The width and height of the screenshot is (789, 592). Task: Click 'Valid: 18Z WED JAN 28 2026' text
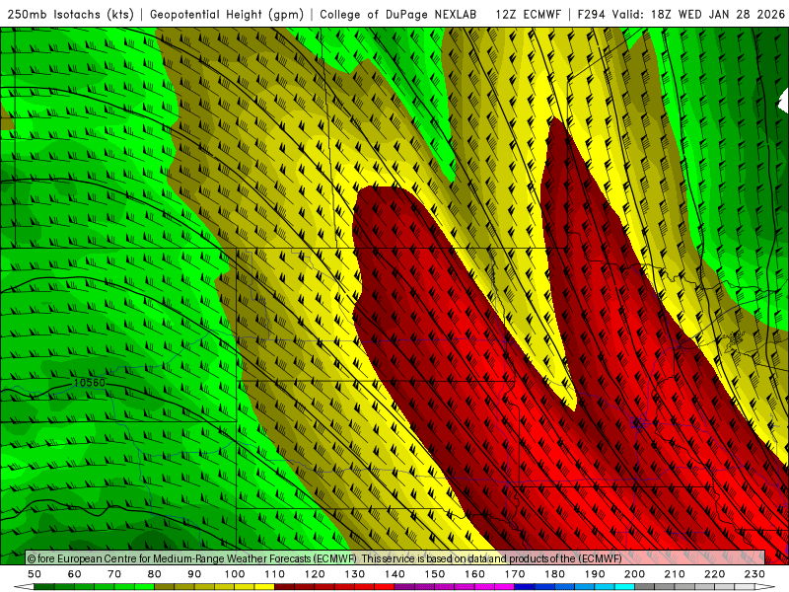(698, 14)
